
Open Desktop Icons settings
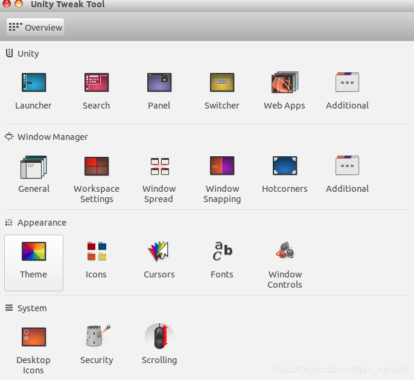34,349
